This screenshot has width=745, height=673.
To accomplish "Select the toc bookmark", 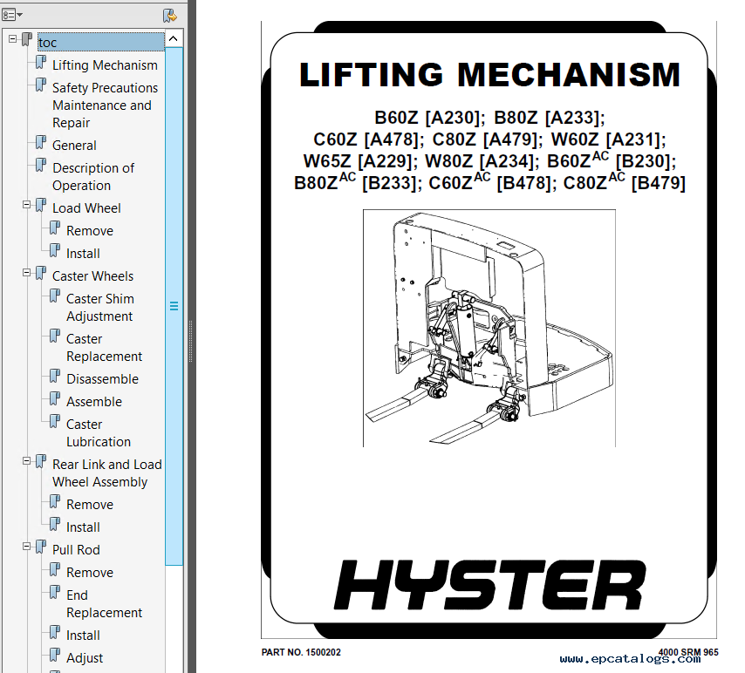I will point(100,42).
